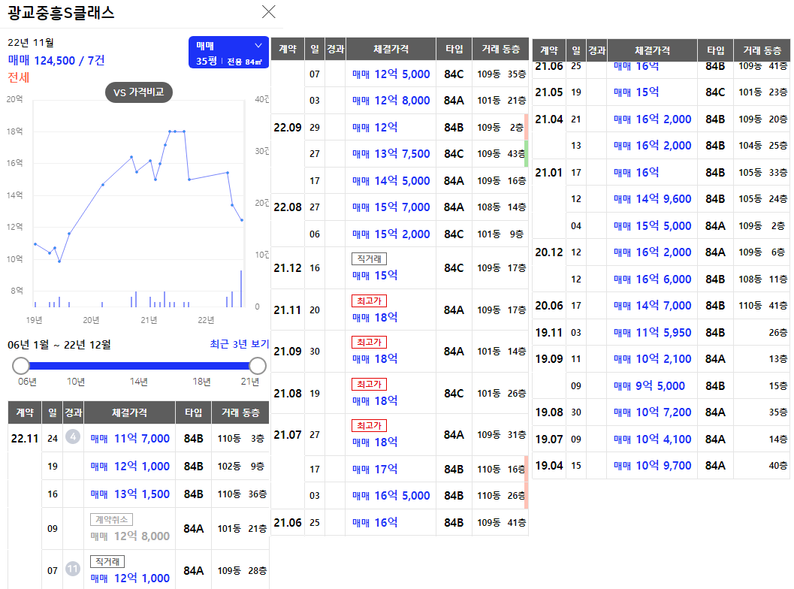Select the price 매매 10억 2,100

652,359
